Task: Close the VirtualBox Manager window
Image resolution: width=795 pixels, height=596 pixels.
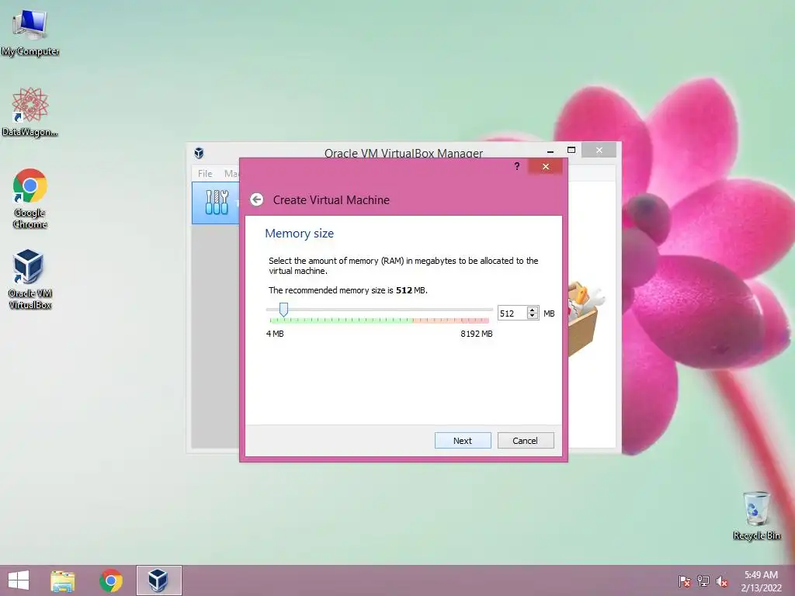Action: click(599, 150)
